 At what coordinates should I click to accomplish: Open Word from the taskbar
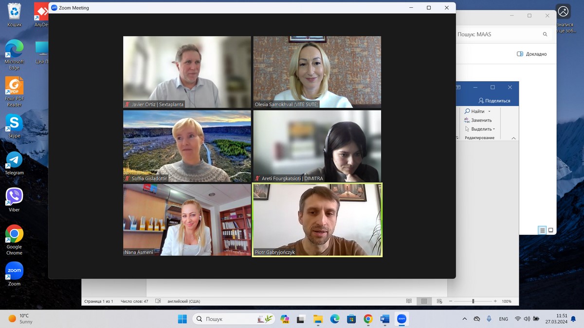(x=385, y=319)
